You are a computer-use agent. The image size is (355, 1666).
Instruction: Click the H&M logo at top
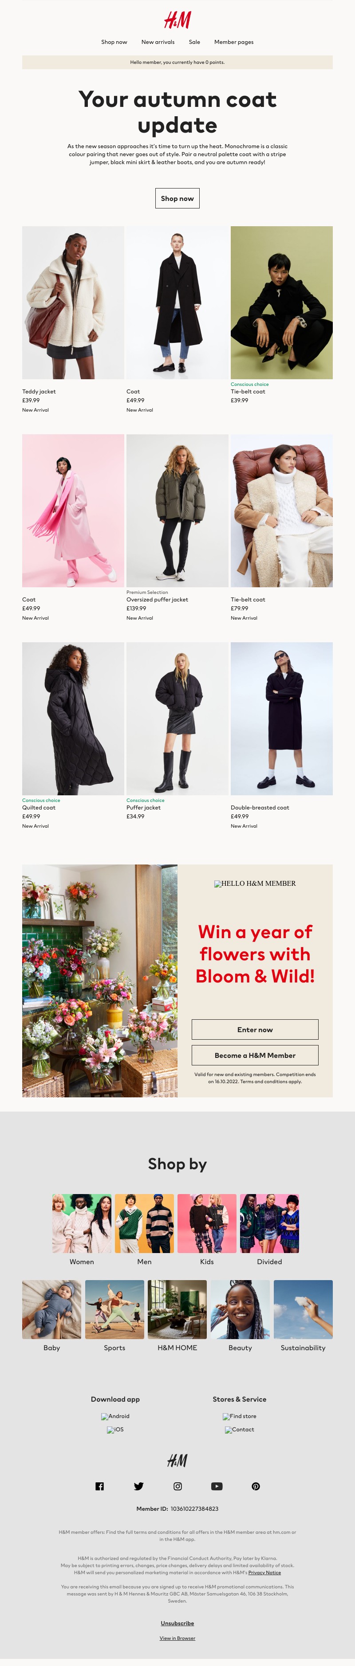pos(177,20)
